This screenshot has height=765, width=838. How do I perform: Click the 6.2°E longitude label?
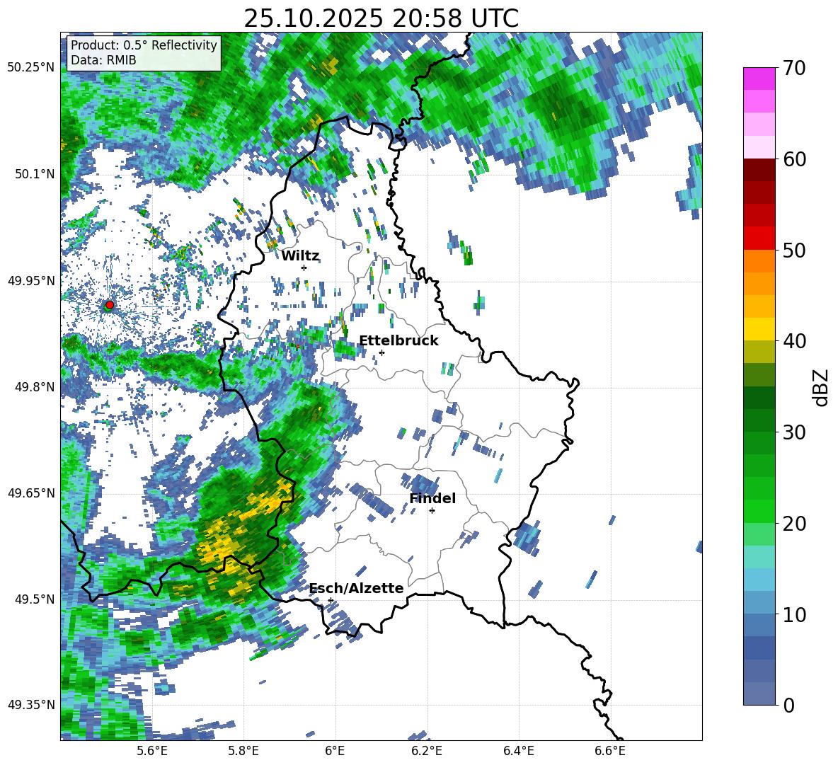pos(427,752)
